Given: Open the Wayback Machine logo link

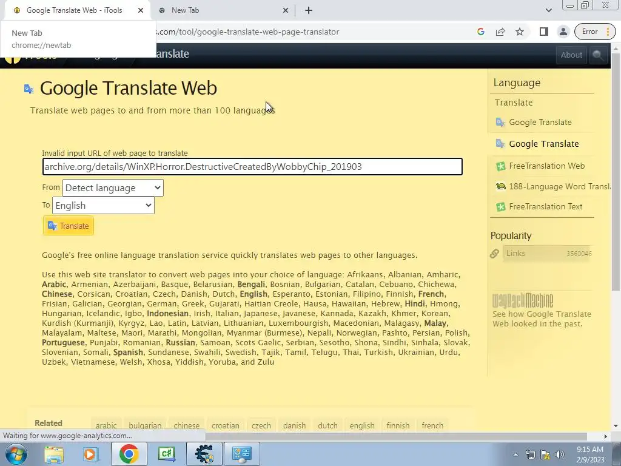Looking at the screenshot, I should [x=522, y=301].
